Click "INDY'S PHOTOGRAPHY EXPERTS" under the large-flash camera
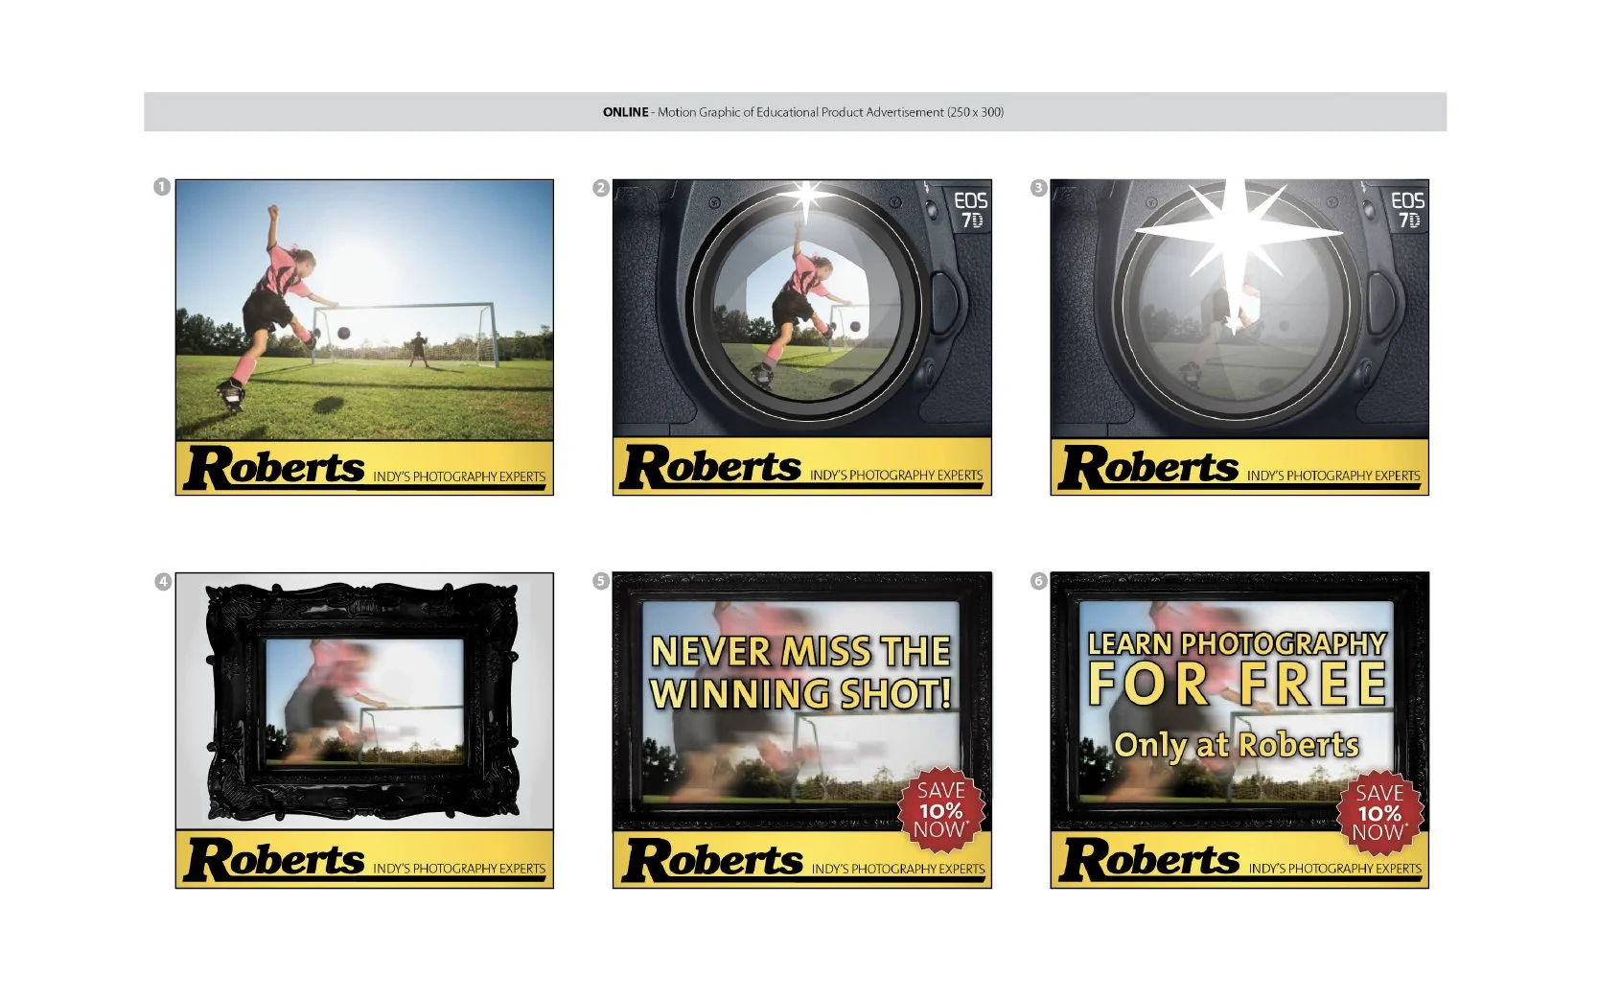The image size is (1598, 999). click(1333, 476)
